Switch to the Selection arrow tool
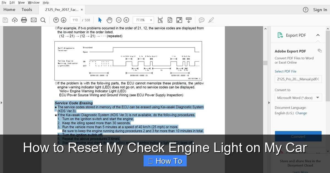The width and height of the screenshot is (330, 173). point(100,20)
